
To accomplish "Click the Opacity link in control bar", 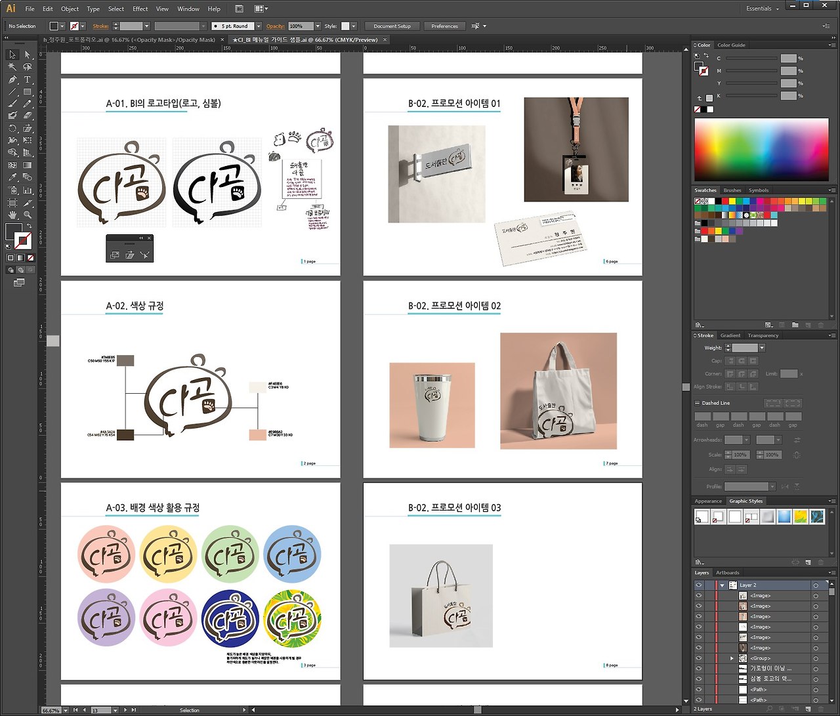I will [276, 26].
